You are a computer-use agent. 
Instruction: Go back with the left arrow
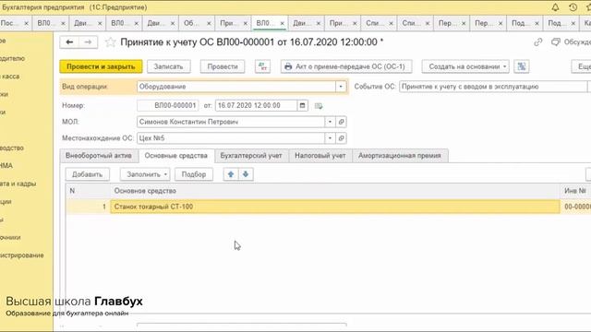tap(69, 42)
